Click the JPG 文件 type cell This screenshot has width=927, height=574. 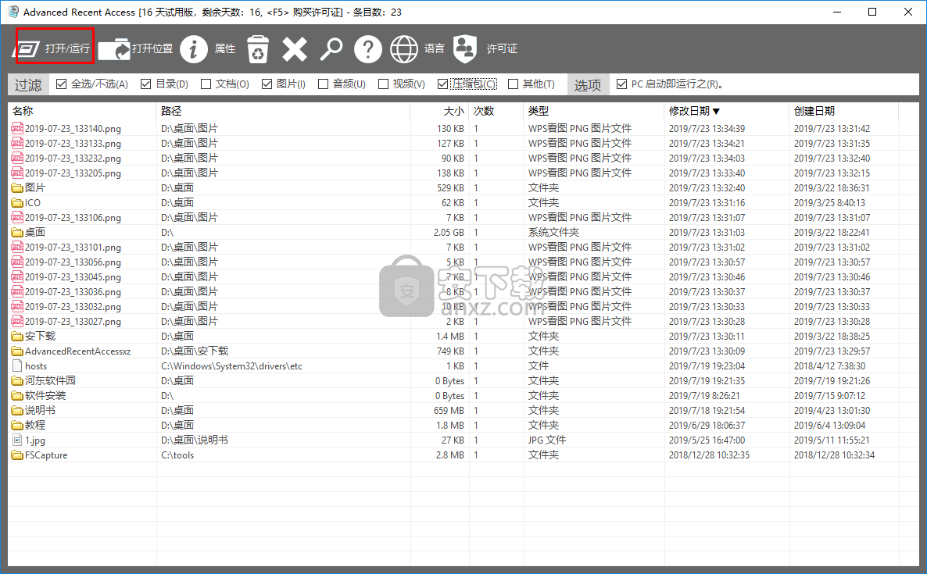(x=547, y=440)
